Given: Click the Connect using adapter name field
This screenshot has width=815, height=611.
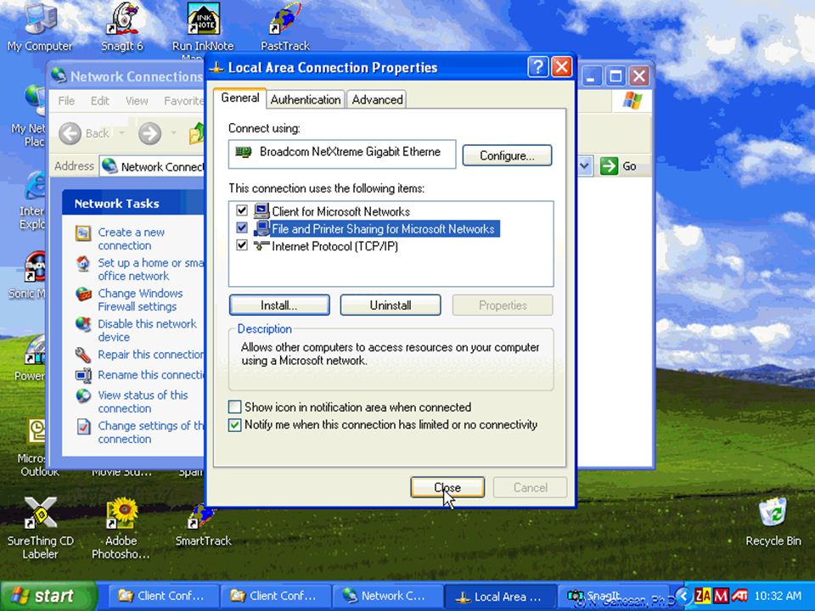Looking at the screenshot, I should pyautogui.click(x=342, y=154).
